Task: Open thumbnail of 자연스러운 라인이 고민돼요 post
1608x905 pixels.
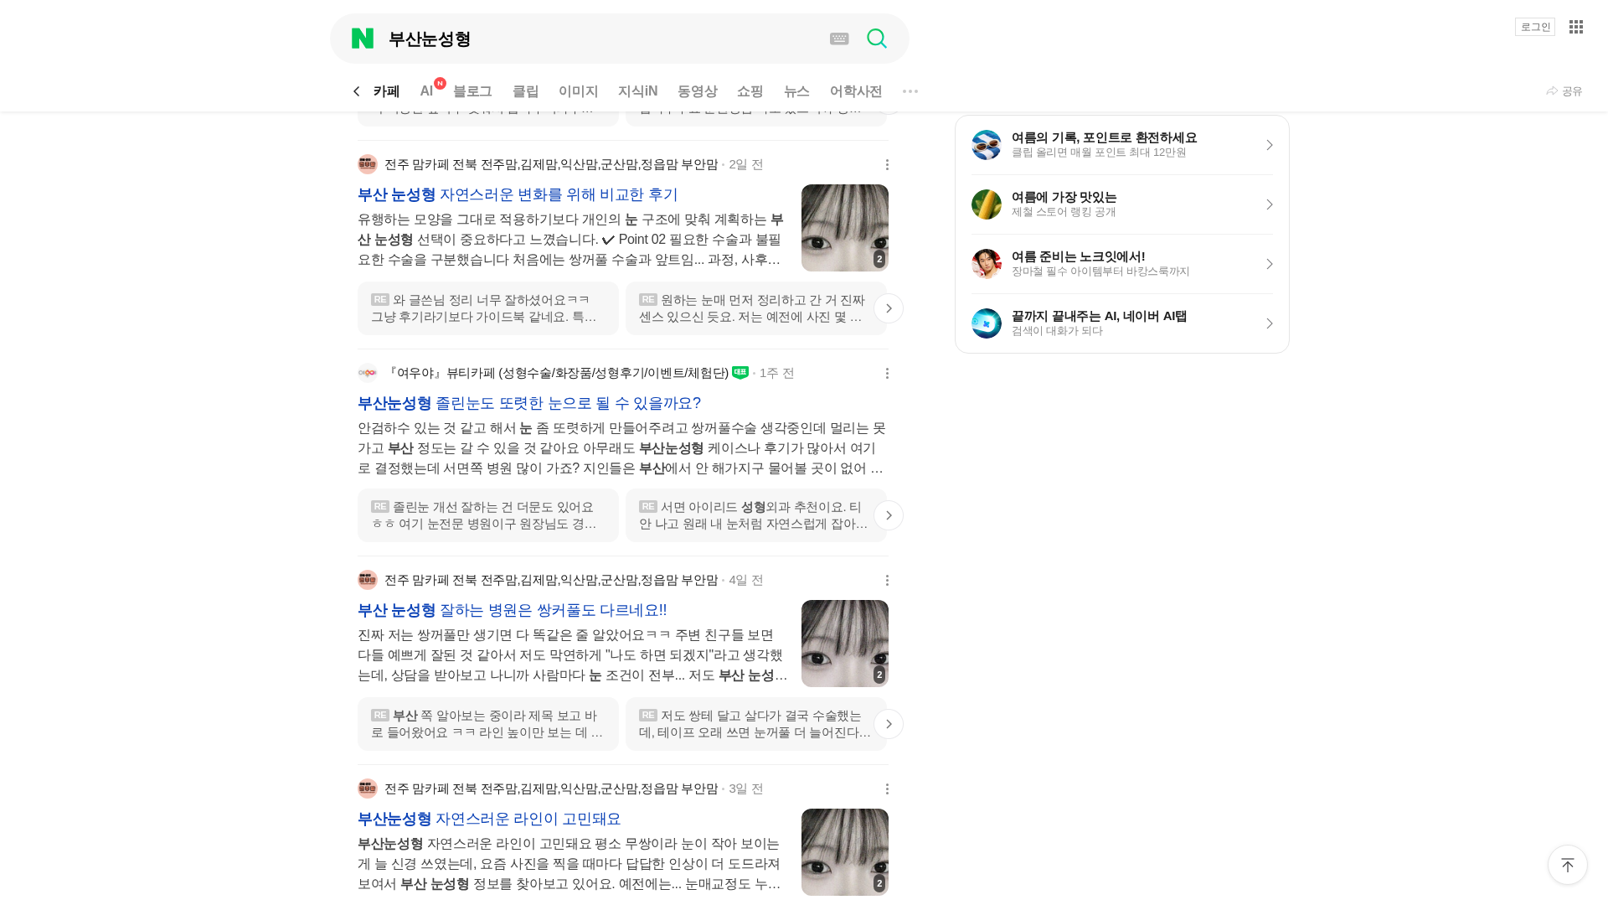Action: [x=845, y=852]
